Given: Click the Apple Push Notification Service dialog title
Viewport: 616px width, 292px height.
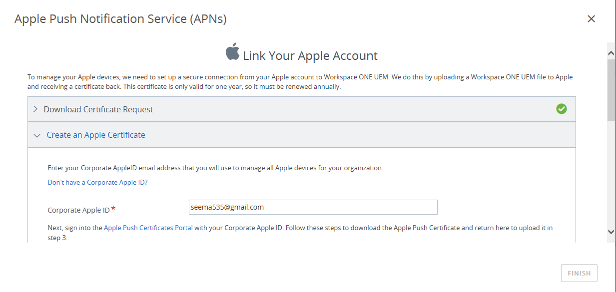Looking at the screenshot, I should tap(120, 19).
